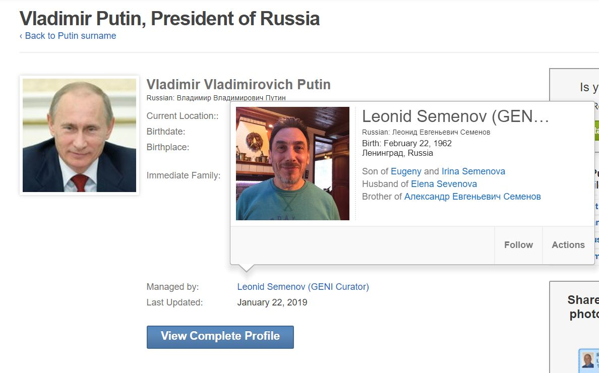Click the Vladimir Vladimirovich Putin name heading
599x373 pixels.
238,85
